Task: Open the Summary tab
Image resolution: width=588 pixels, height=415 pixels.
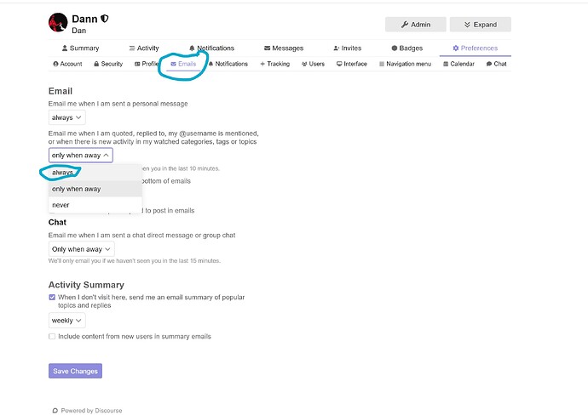Action: click(x=80, y=48)
